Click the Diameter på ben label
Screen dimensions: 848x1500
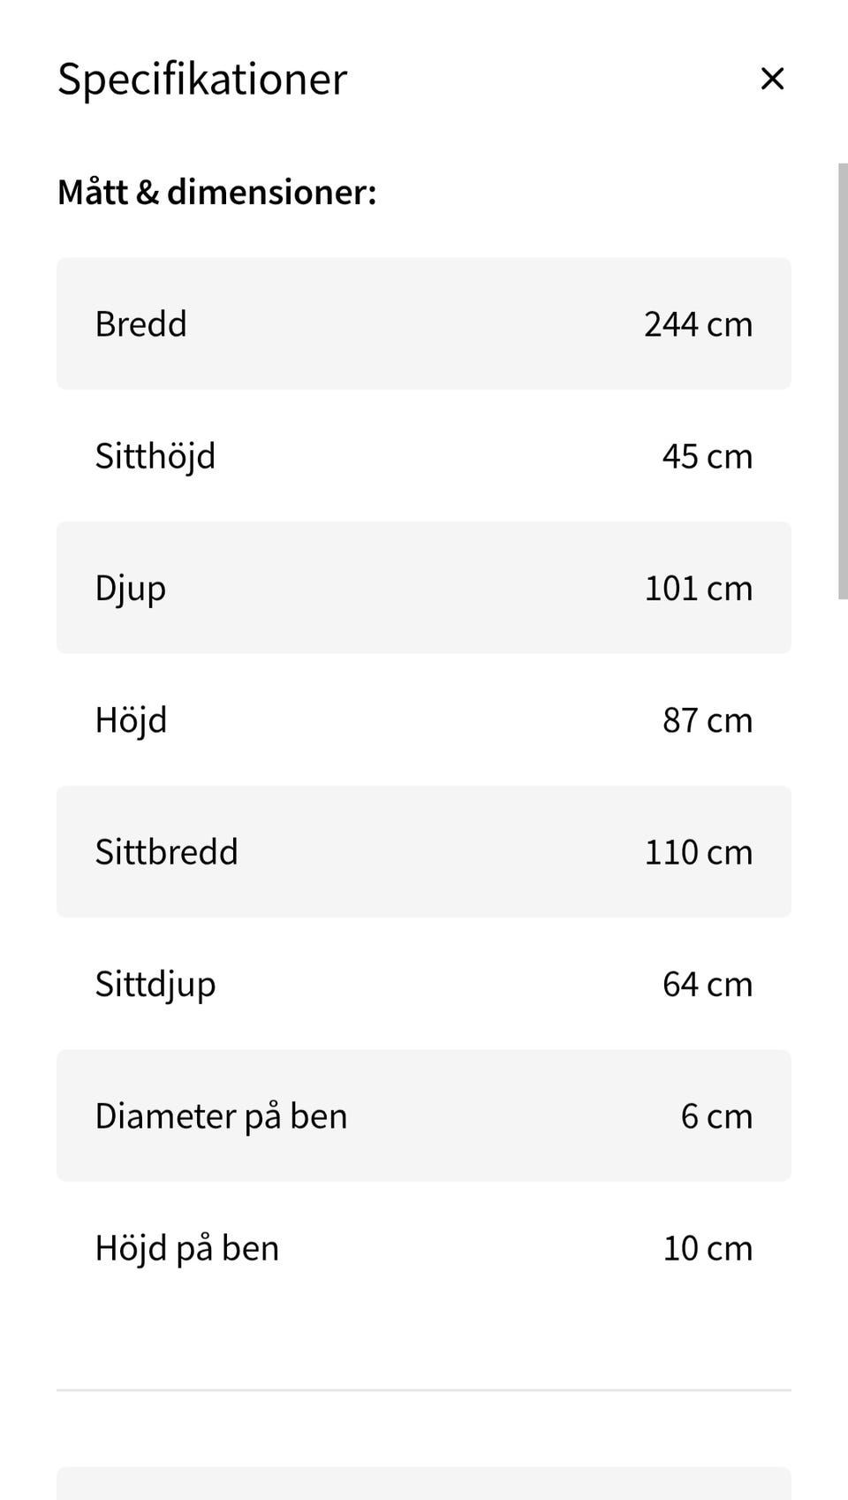tap(221, 1116)
